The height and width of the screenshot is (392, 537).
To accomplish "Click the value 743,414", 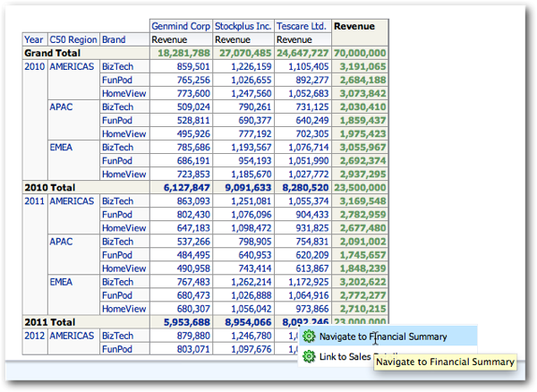I will 255,268.
